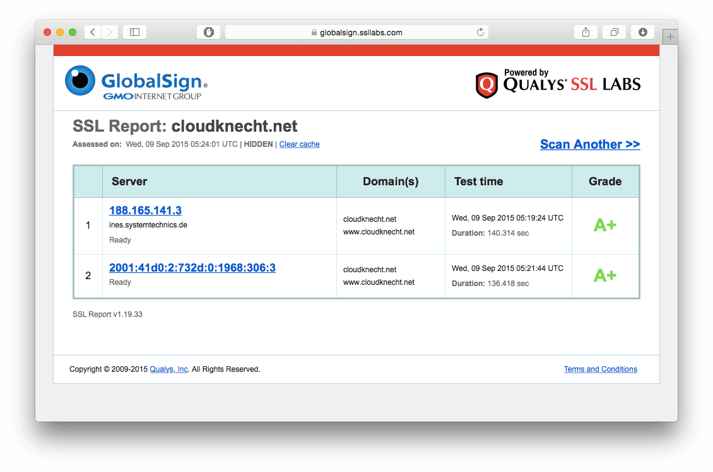Click the Domain(s) column header

point(391,181)
